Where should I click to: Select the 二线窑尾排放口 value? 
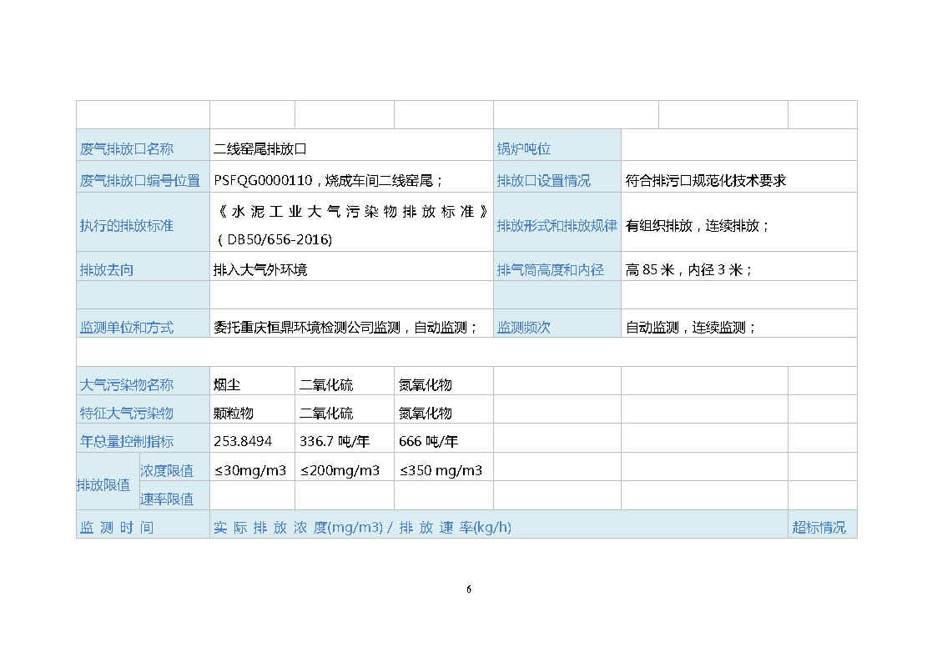[x=260, y=148]
